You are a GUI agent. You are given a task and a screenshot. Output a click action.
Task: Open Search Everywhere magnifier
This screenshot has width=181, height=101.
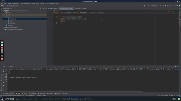click(x=175, y=6)
